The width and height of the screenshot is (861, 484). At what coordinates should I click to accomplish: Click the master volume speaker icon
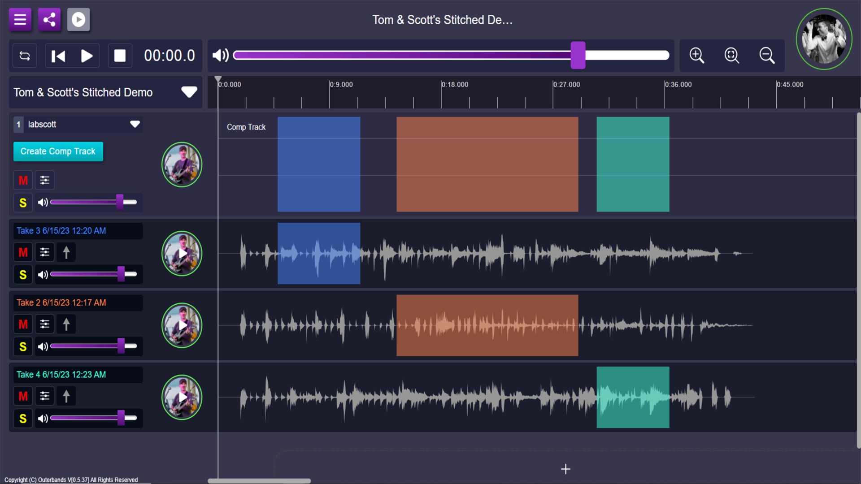pos(220,56)
